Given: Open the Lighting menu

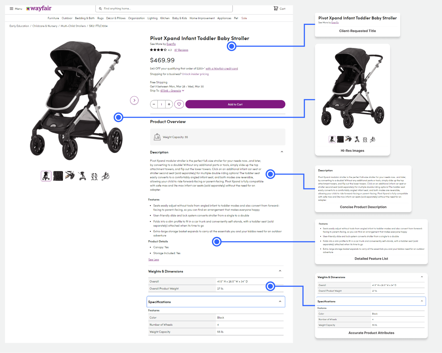Looking at the screenshot, I should coord(152,18).
